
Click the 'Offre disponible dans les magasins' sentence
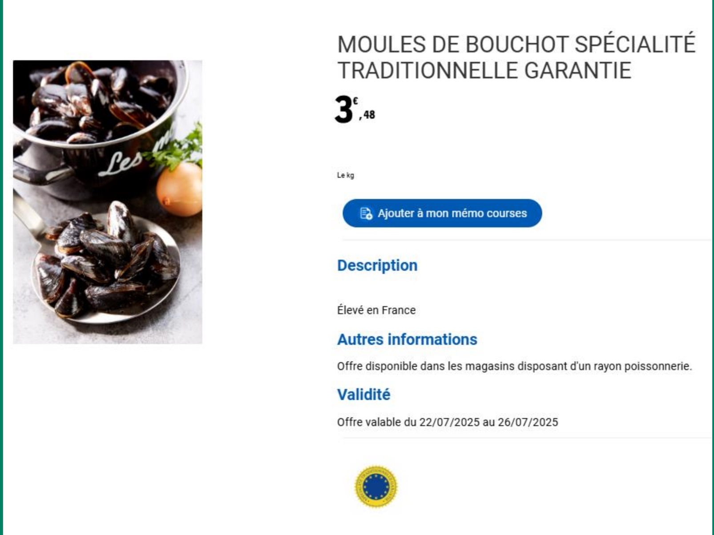tap(515, 366)
